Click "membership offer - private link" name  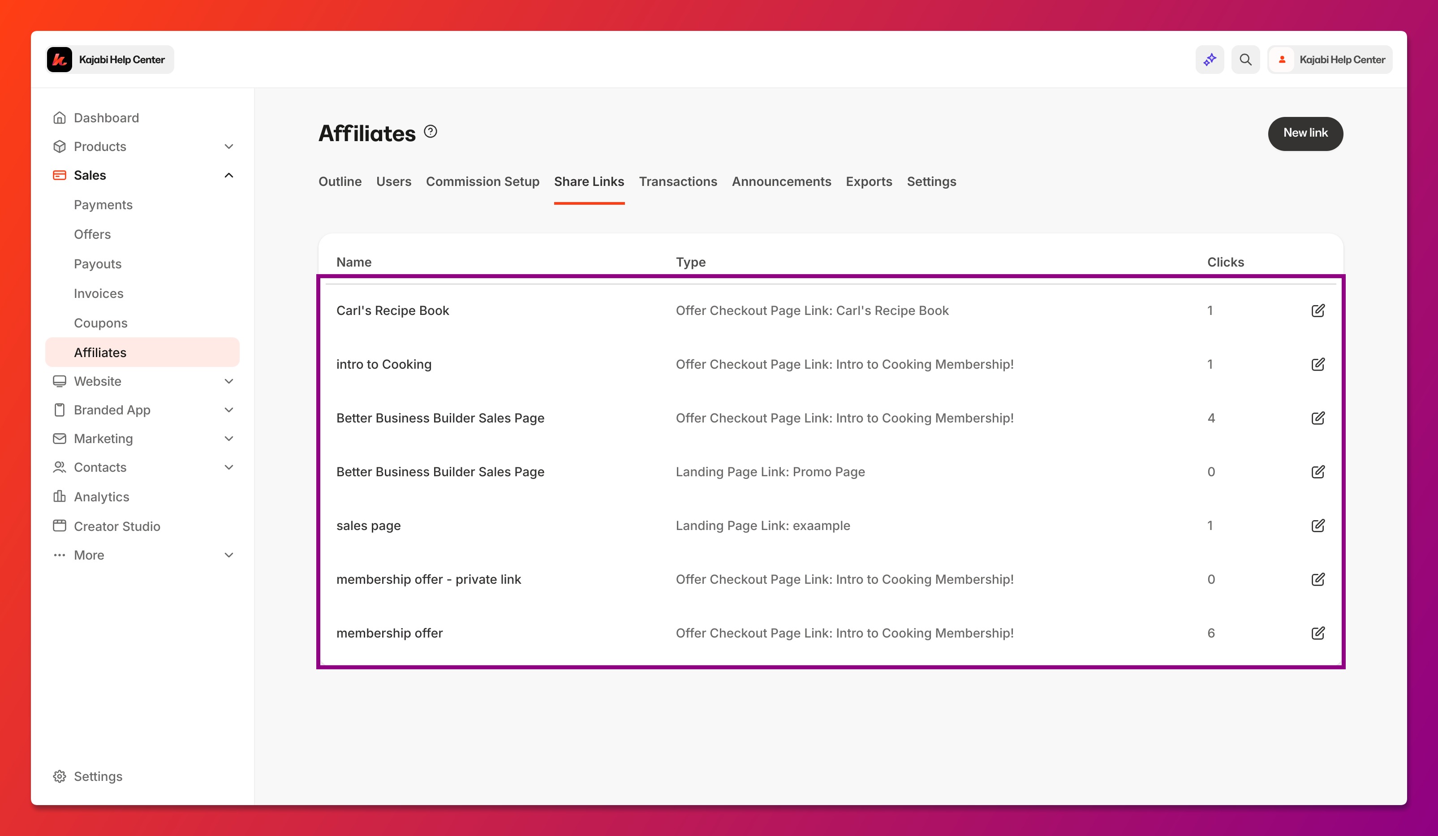tap(429, 579)
